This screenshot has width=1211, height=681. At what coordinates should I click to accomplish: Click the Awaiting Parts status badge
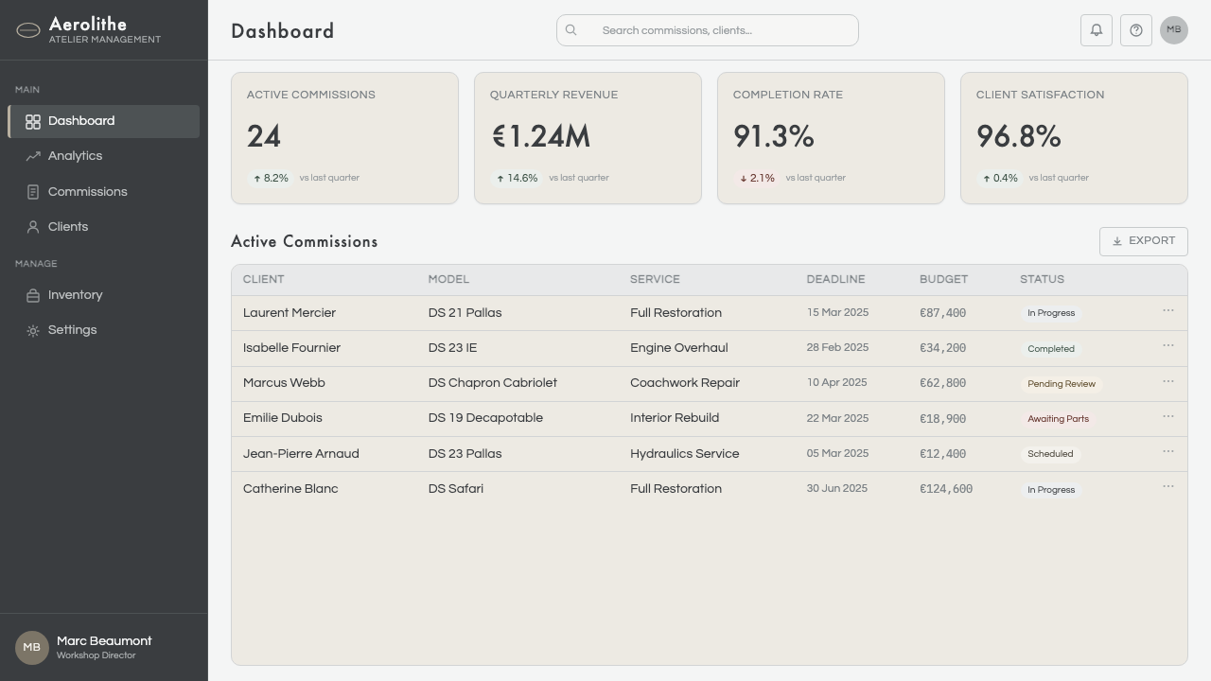coord(1058,419)
